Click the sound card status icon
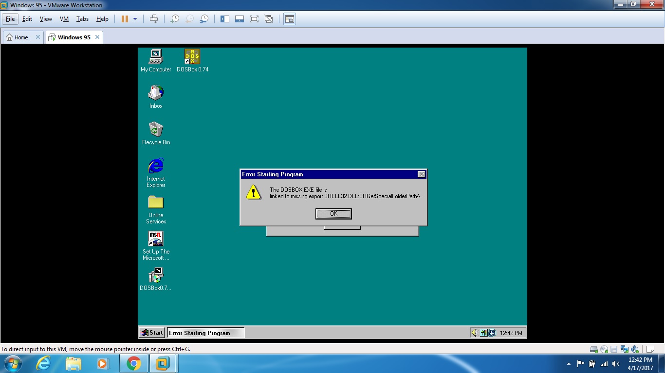The height and width of the screenshot is (373, 665). pos(634,349)
